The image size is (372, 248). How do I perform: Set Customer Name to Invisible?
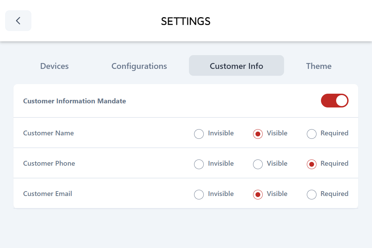tap(199, 134)
